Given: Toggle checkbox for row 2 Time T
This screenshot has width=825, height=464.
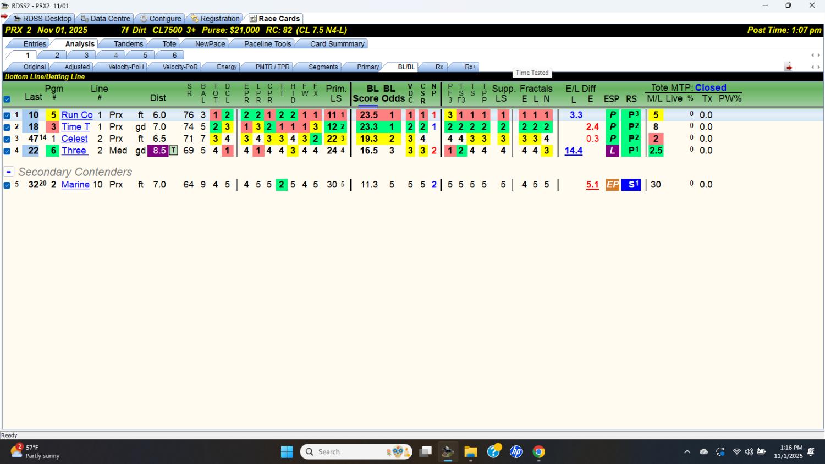Looking at the screenshot, I should coord(7,127).
